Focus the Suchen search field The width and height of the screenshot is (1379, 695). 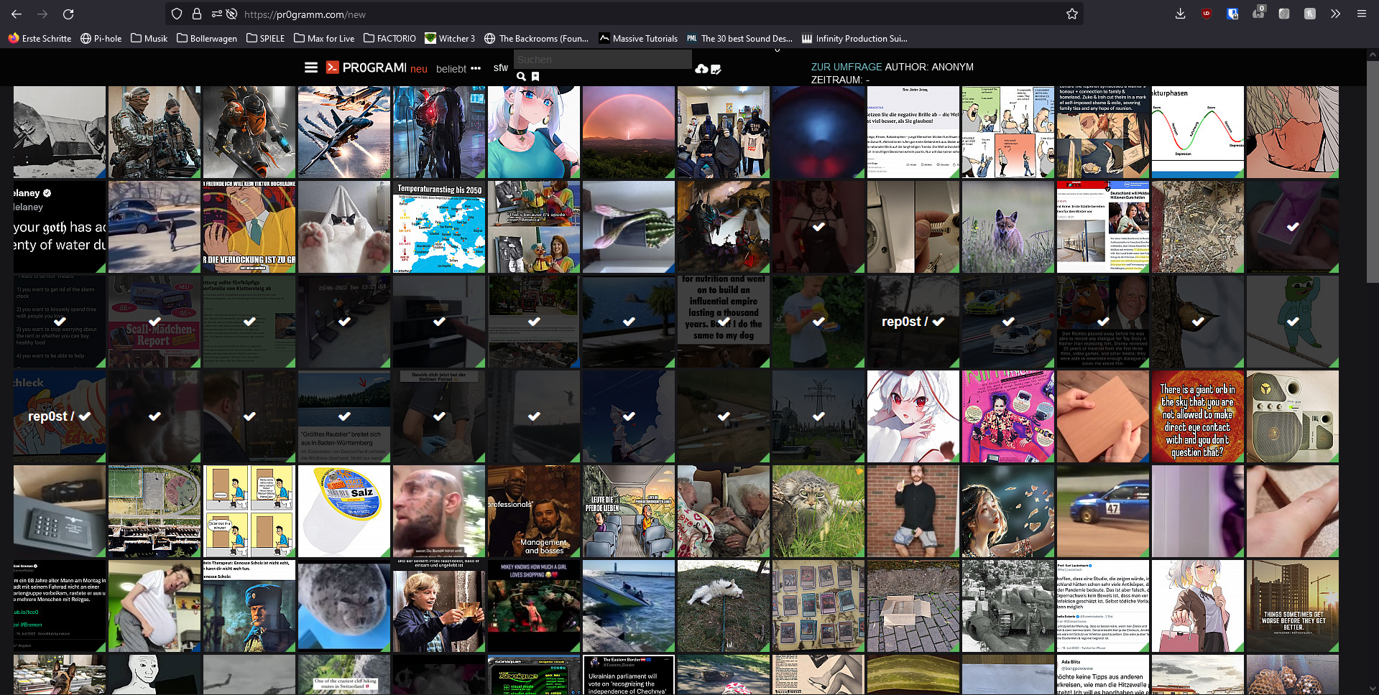click(603, 60)
